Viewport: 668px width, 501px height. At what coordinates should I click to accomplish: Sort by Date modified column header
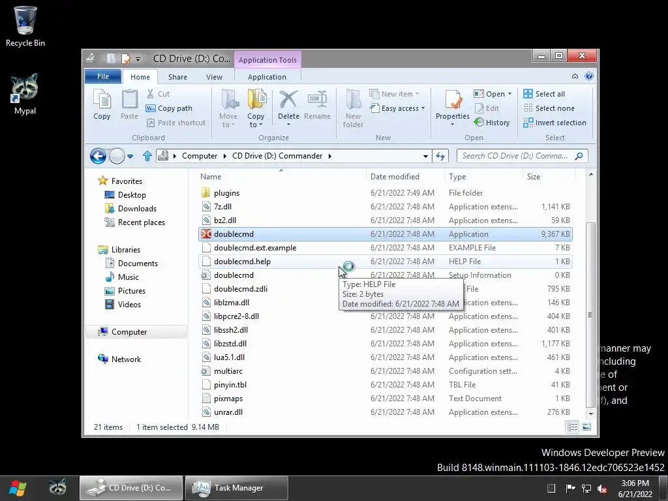tap(404, 176)
